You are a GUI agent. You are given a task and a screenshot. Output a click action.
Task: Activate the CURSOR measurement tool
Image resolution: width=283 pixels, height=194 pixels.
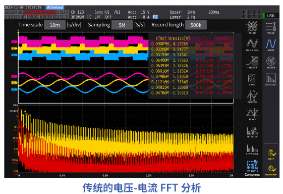point(252,96)
